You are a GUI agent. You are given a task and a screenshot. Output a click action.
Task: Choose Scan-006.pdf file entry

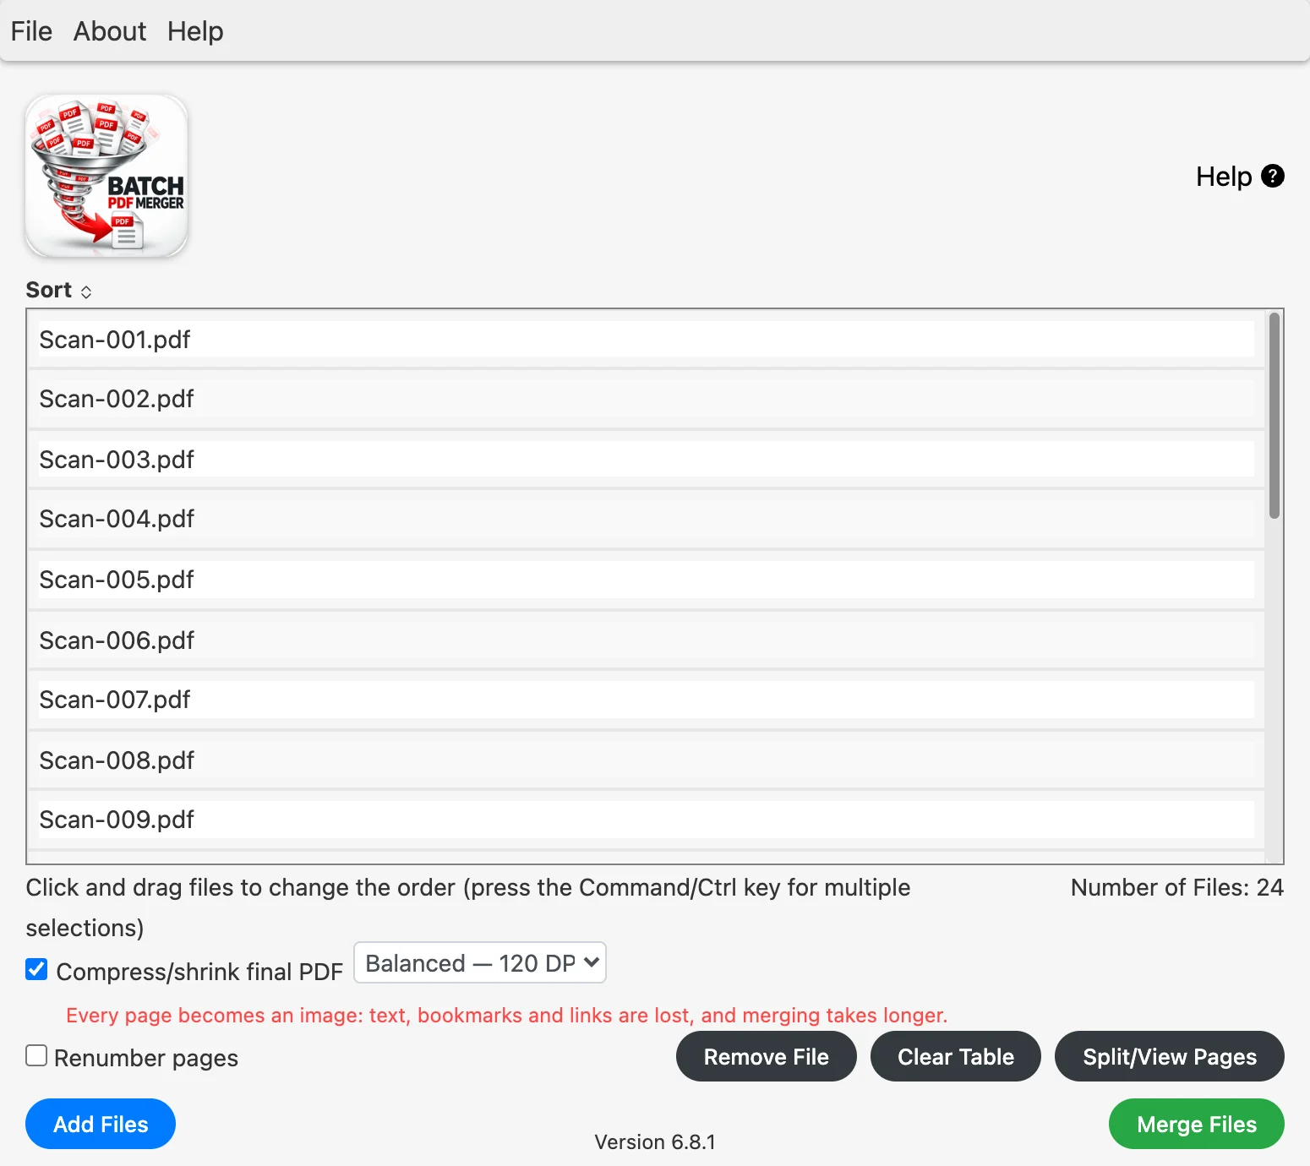pos(647,640)
